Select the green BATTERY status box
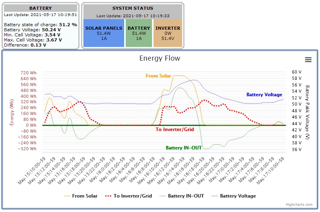 click(139, 33)
